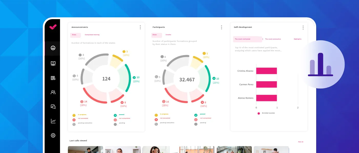Click the See all link

(x=301, y=142)
